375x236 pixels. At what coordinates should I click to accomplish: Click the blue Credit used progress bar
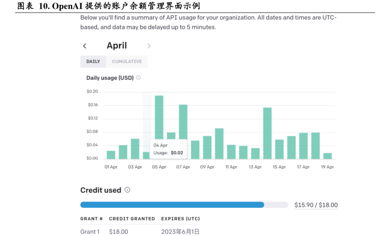pos(172,205)
